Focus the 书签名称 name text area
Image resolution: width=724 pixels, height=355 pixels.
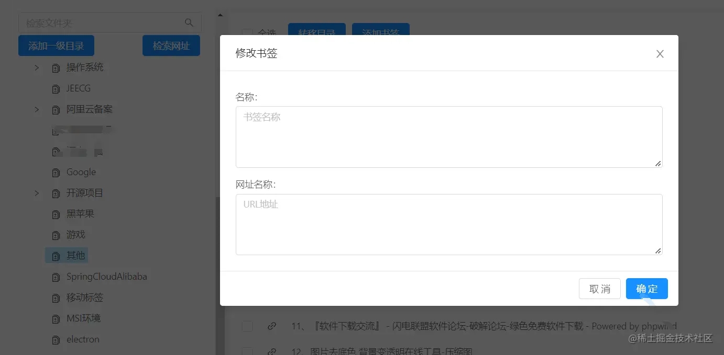449,137
